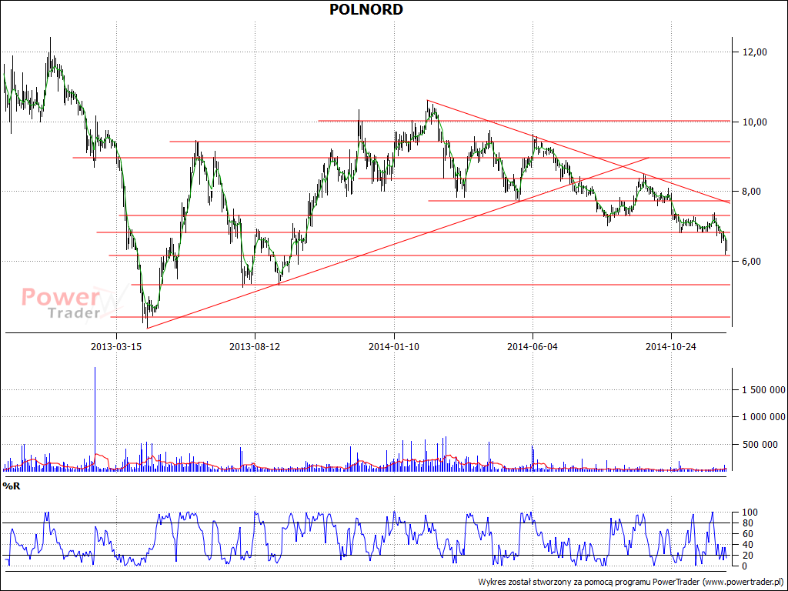Click the PowerTrader credit text at bottom
This screenshot has height=591, width=788.
pyautogui.click(x=631, y=582)
